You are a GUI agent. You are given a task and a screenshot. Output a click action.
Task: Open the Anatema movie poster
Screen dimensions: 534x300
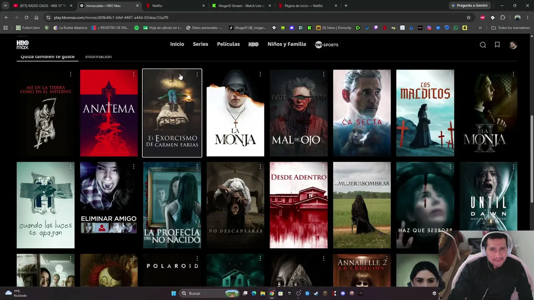109,113
